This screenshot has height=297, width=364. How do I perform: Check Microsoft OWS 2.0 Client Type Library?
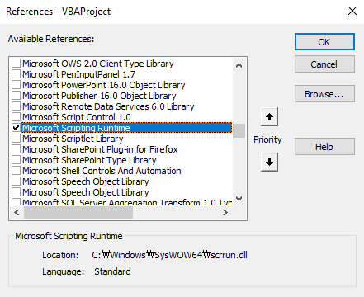(x=16, y=64)
